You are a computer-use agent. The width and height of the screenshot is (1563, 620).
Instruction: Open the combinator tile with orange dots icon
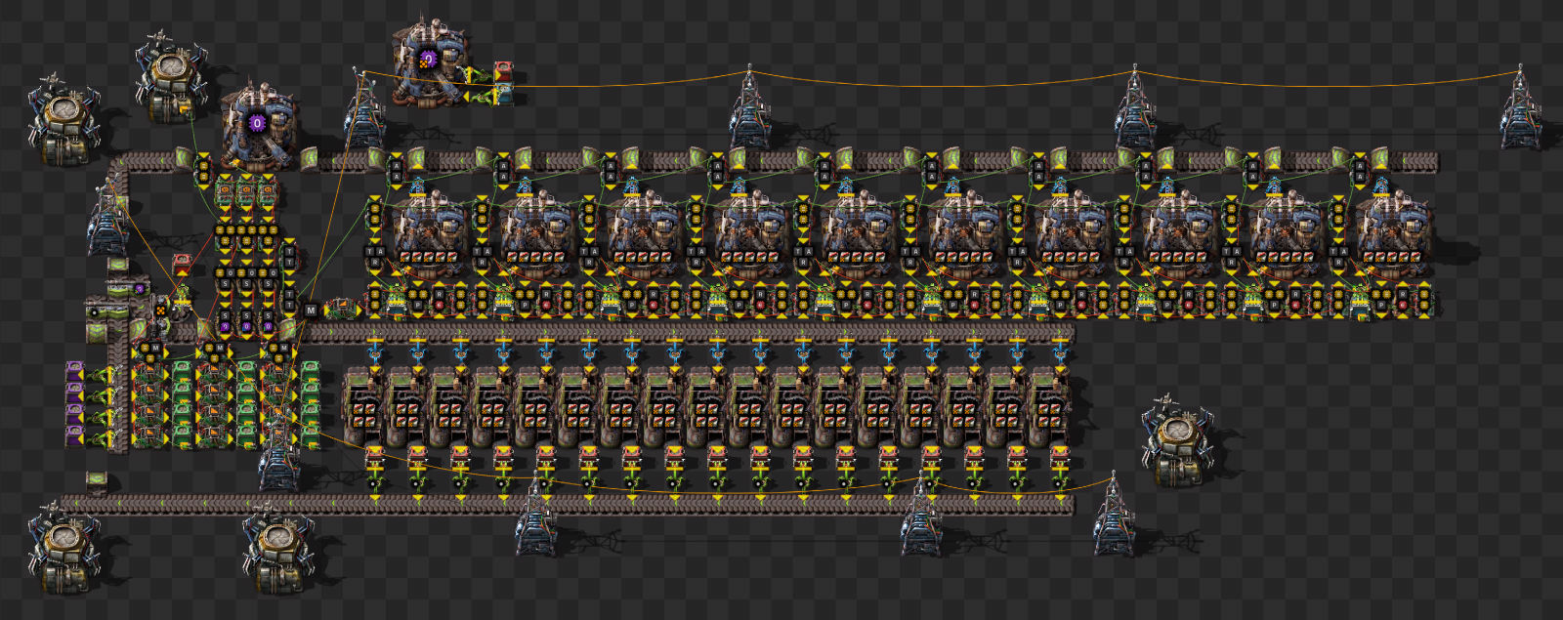tap(160, 311)
